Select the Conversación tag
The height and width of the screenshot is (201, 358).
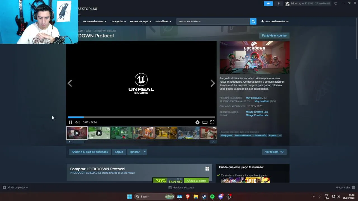point(260,136)
